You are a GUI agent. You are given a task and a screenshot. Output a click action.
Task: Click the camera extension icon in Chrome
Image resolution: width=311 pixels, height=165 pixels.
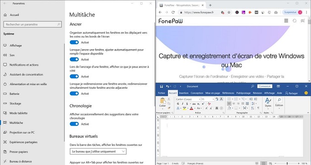pyautogui.click(x=276, y=12)
